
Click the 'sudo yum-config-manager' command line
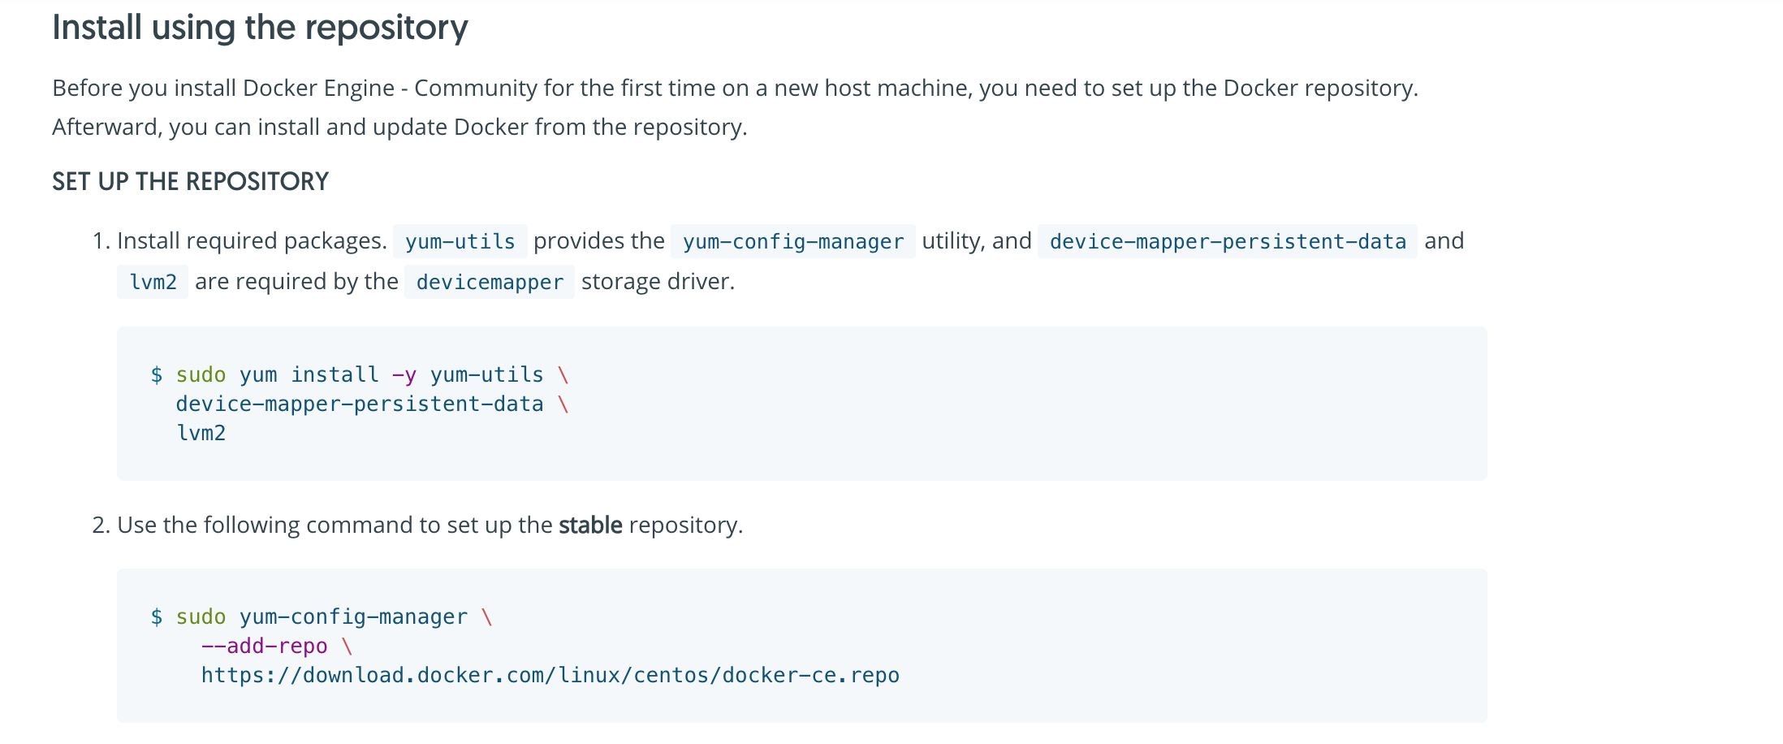click(x=322, y=616)
